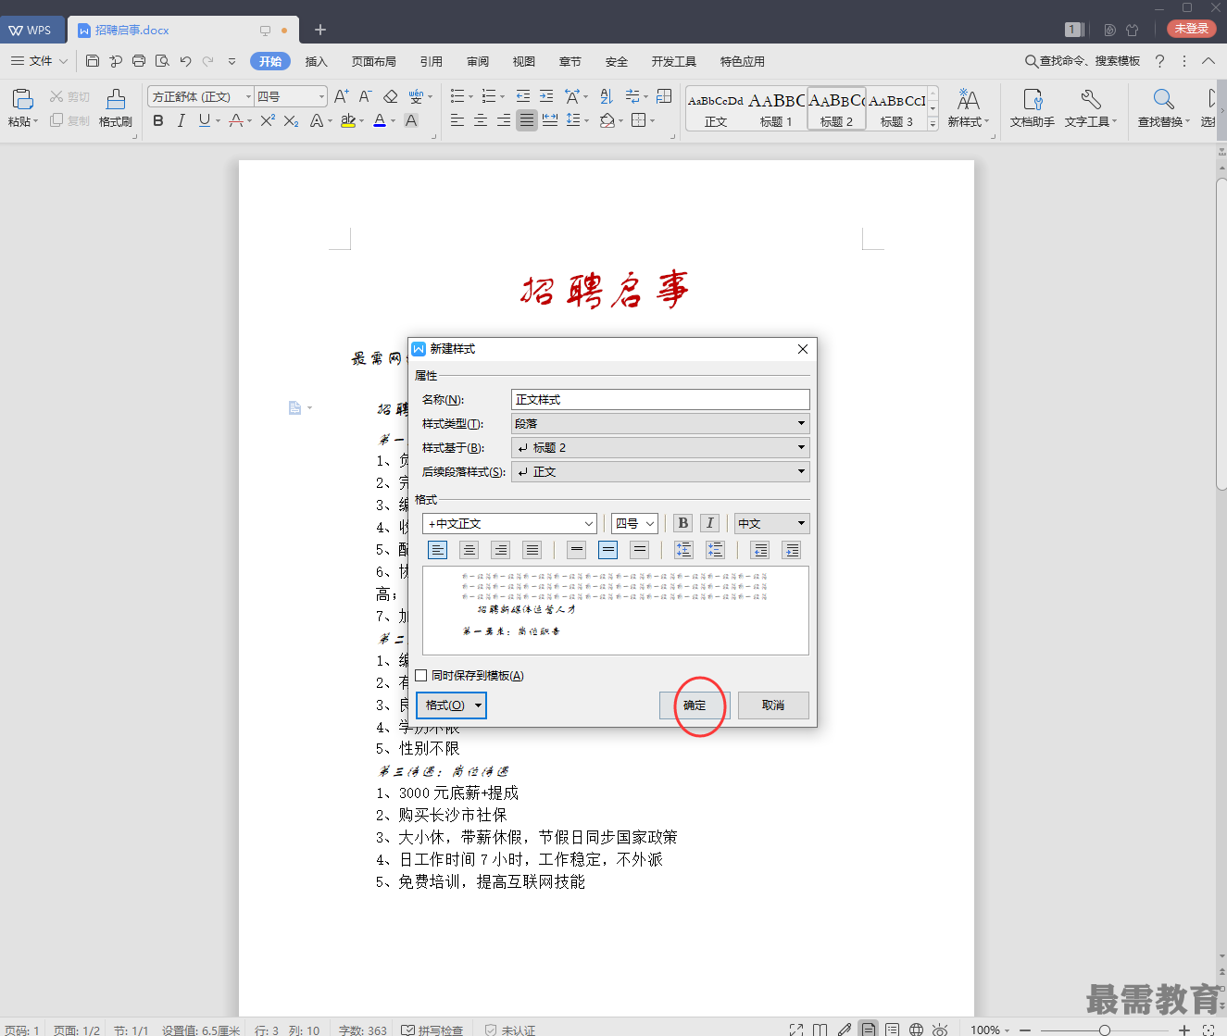Select double line spacing in dialog
Screen dimensions: 1227x1036
(x=639, y=550)
